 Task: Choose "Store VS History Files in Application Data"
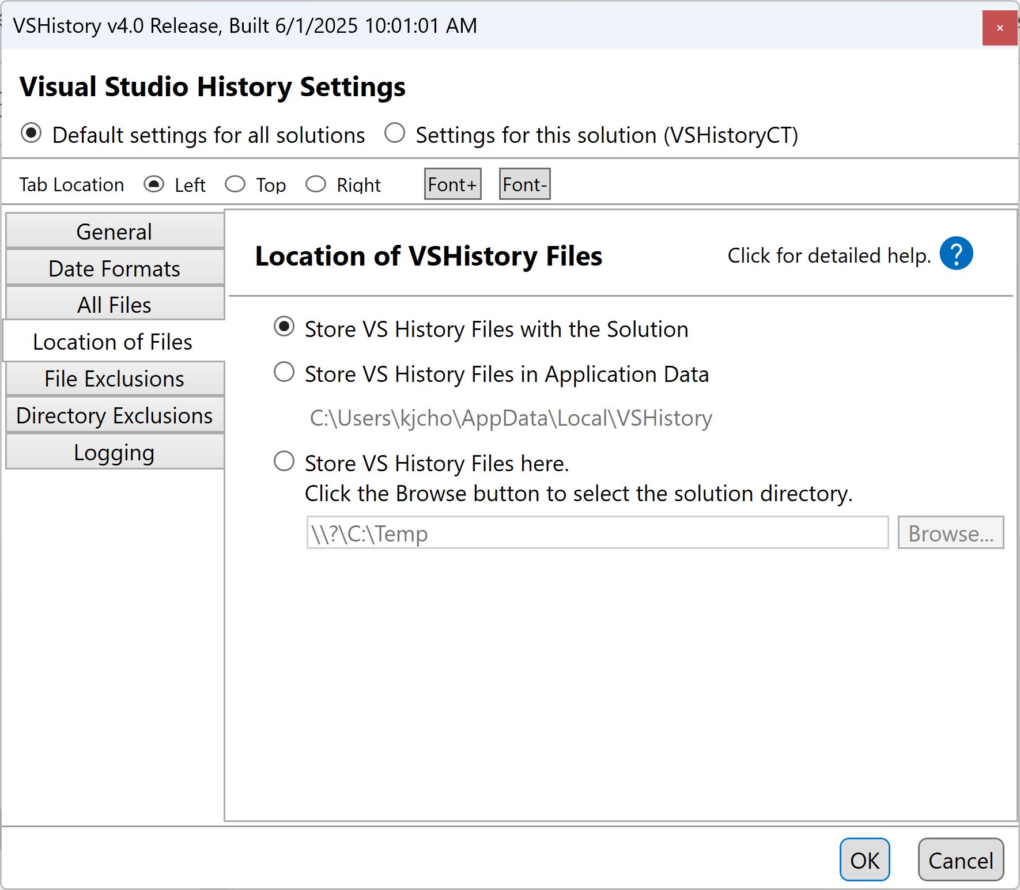click(284, 372)
